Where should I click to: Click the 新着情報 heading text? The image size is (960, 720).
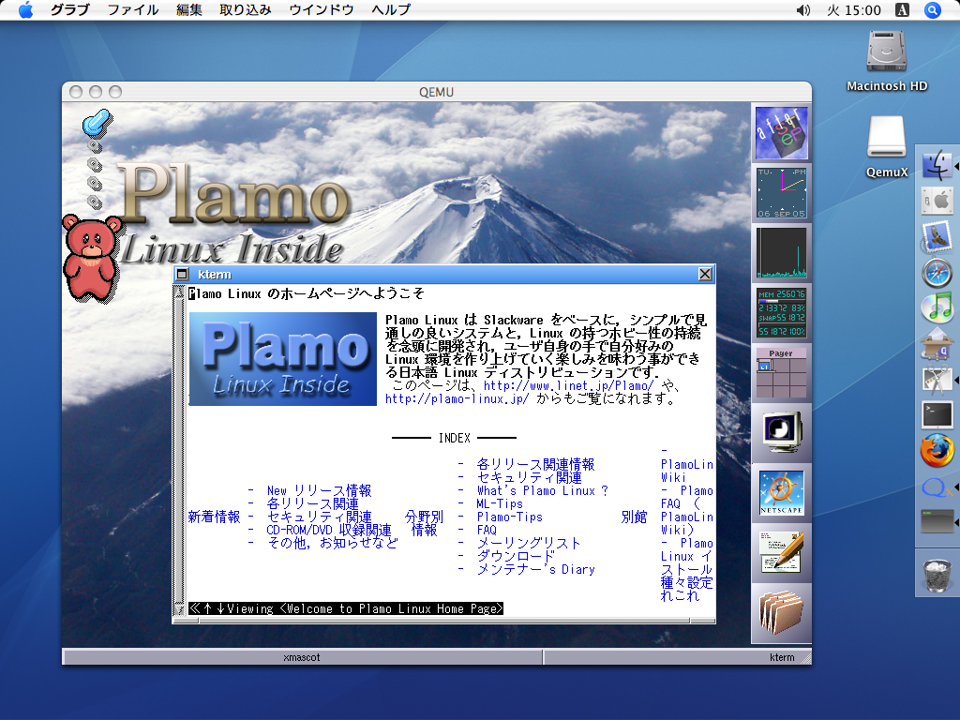click(x=215, y=517)
